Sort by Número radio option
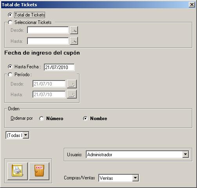Screen dimensions: 197x188 click(42, 119)
